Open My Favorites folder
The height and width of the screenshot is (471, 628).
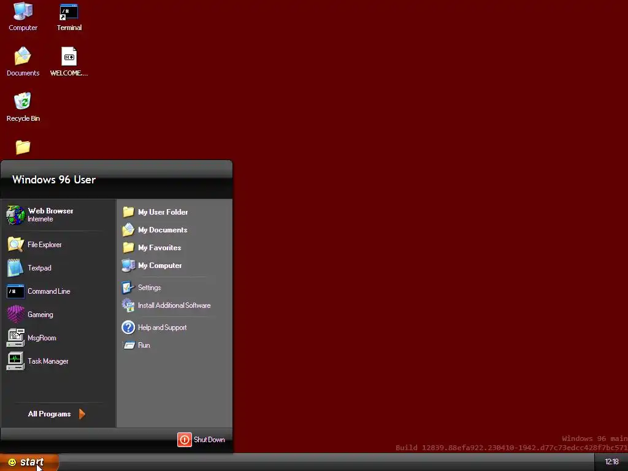pos(151,248)
